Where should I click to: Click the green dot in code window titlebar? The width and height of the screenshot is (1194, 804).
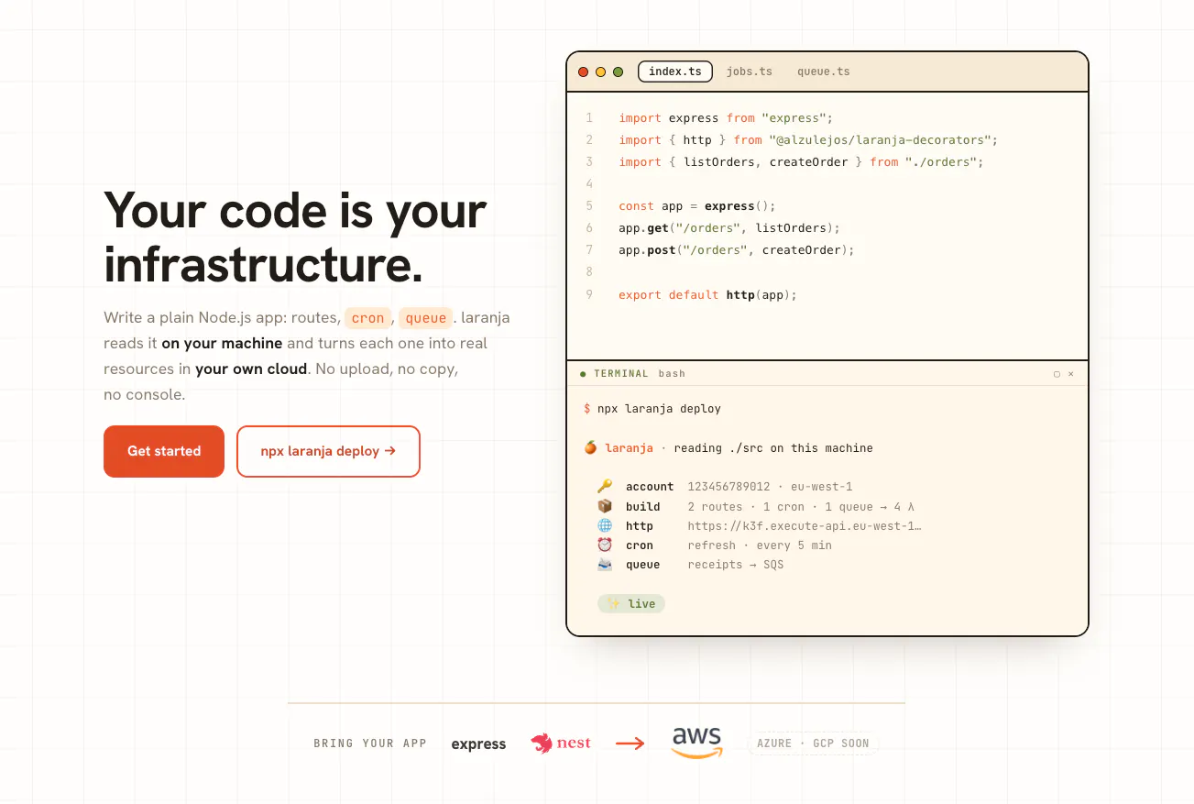(618, 72)
